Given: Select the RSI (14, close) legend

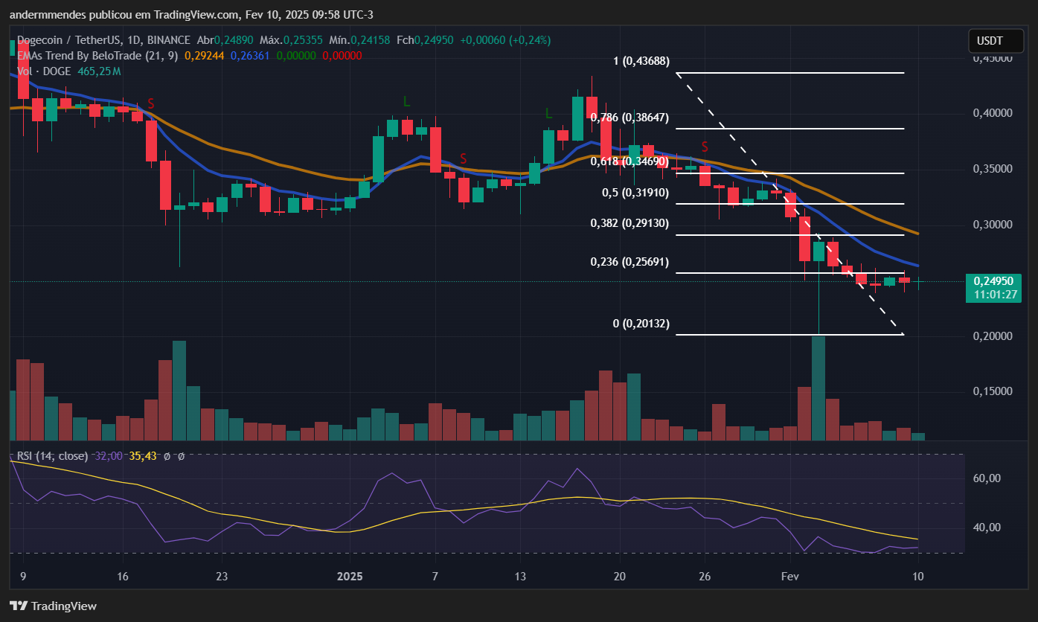Looking at the screenshot, I should (x=52, y=455).
